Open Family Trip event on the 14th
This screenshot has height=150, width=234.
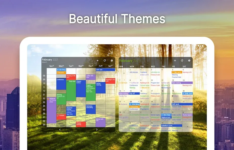(x=123, y=96)
